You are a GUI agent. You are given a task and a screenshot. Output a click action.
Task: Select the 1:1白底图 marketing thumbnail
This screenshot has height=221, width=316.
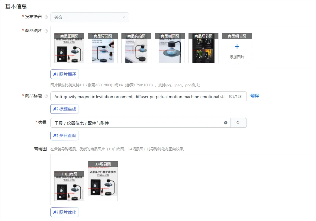click(69, 186)
